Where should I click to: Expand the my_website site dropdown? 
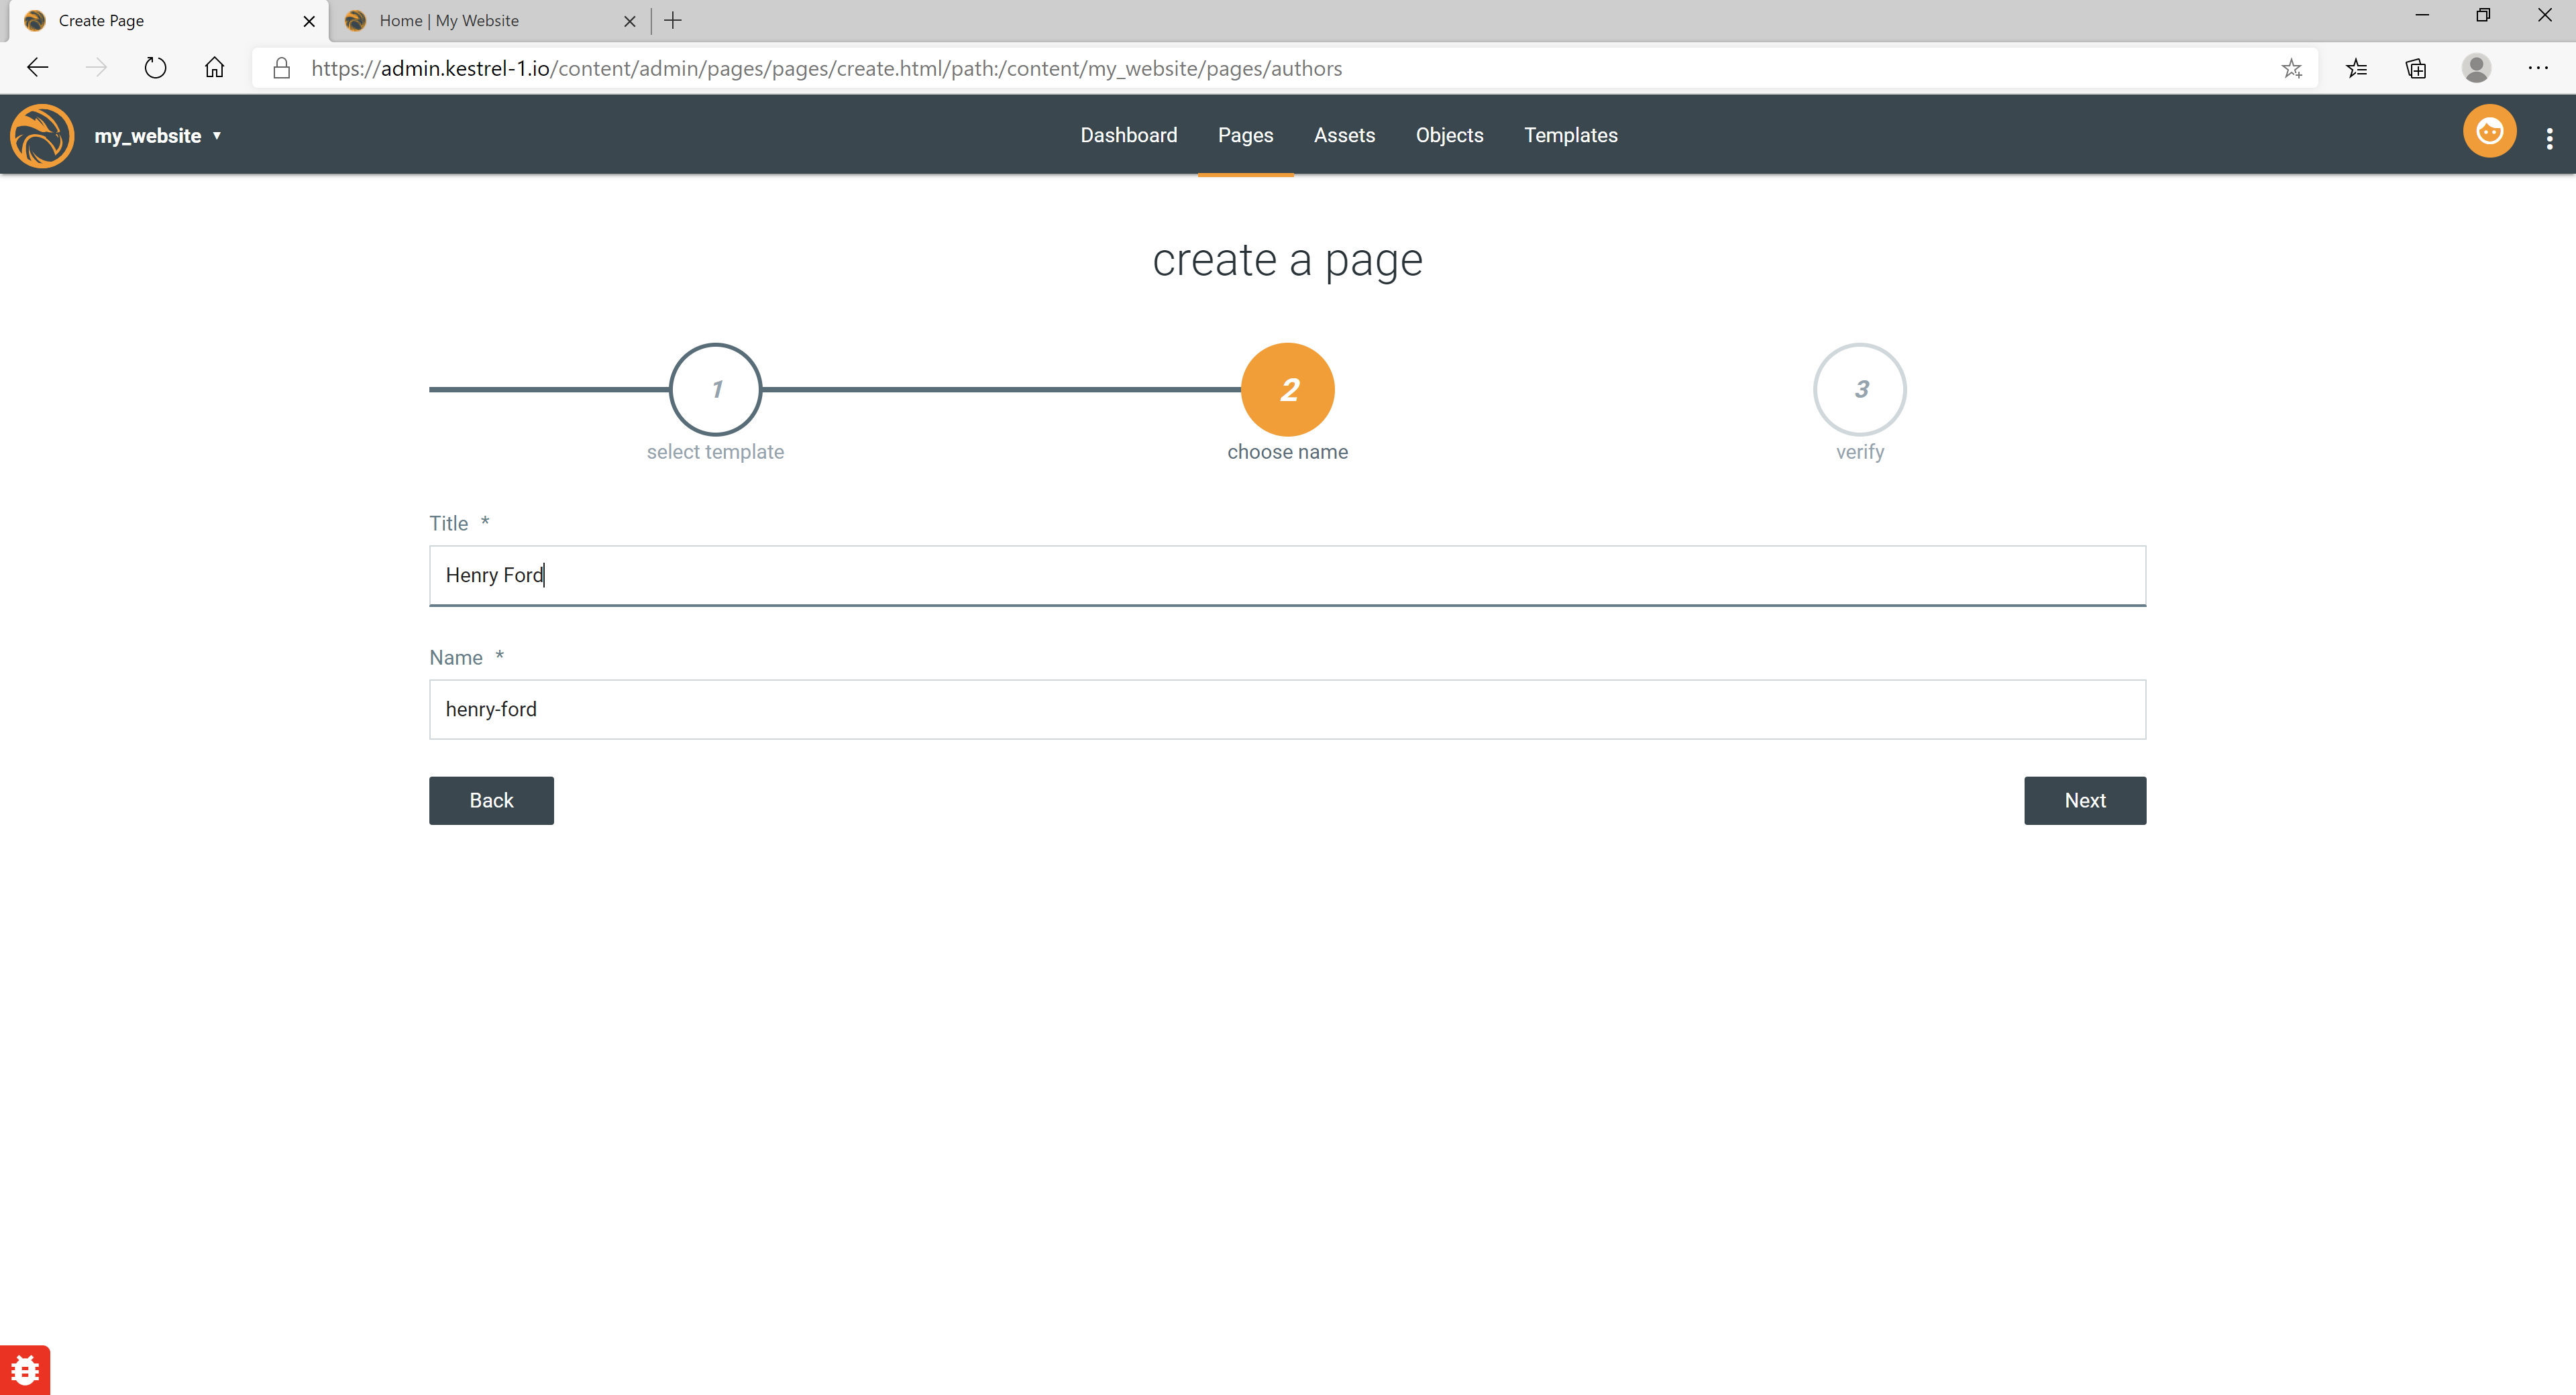(x=158, y=136)
